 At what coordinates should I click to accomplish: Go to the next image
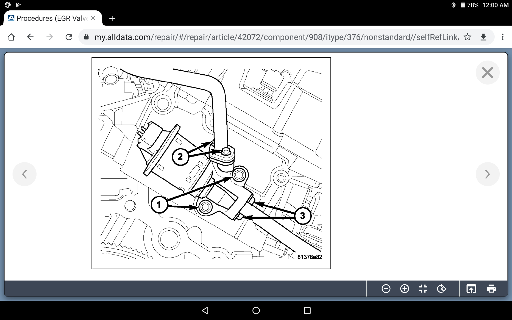click(x=487, y=174)
